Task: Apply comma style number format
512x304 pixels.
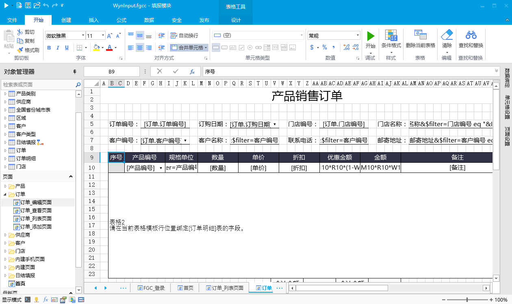Action: click(334, 47)
